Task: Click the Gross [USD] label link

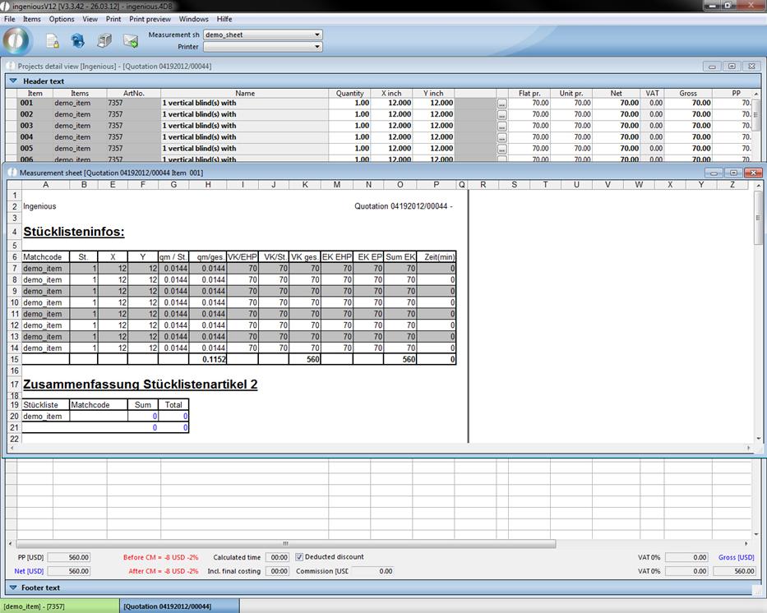Action: (736, 557)
